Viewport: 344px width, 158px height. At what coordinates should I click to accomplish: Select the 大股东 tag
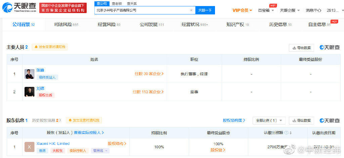click(58, 151)
